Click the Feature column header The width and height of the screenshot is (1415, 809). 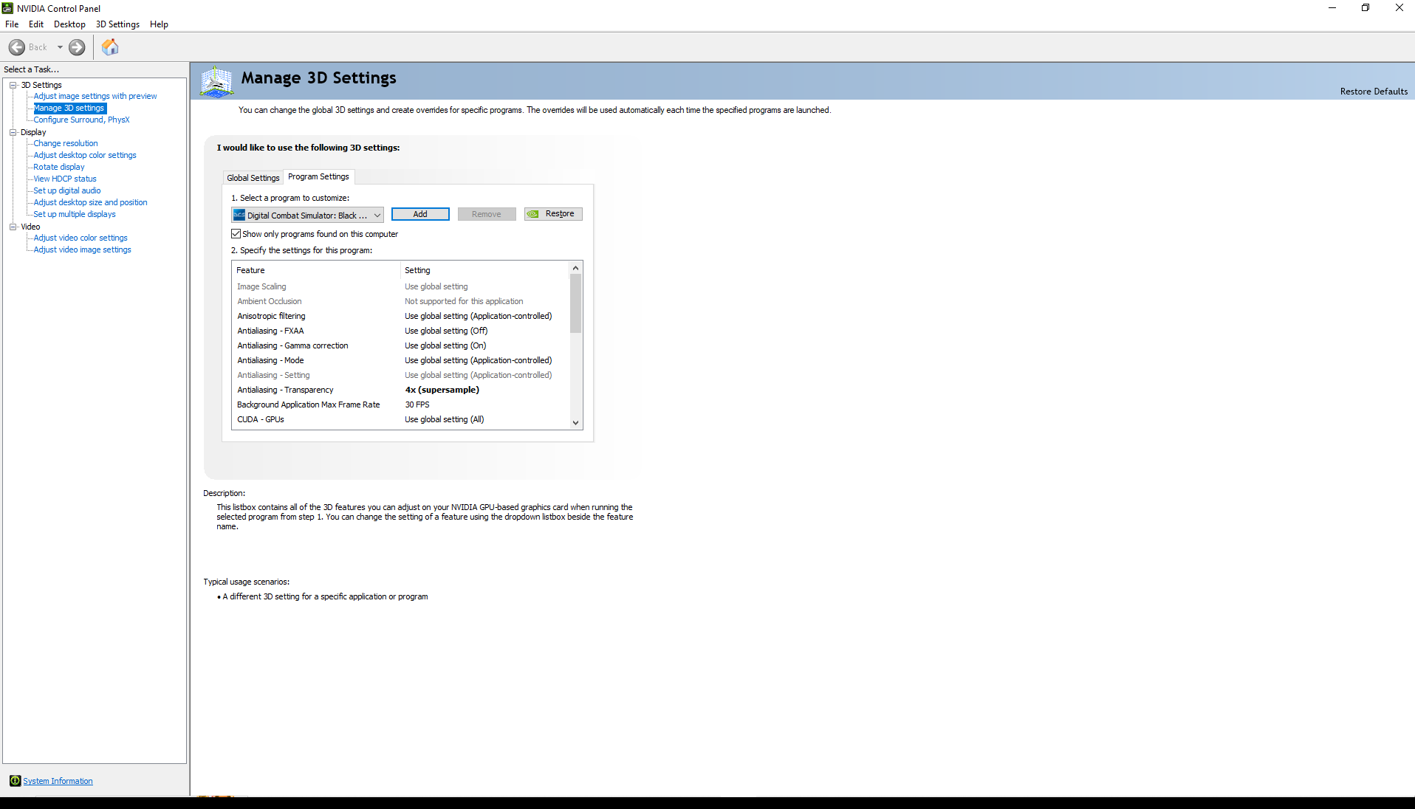(316, 270)
